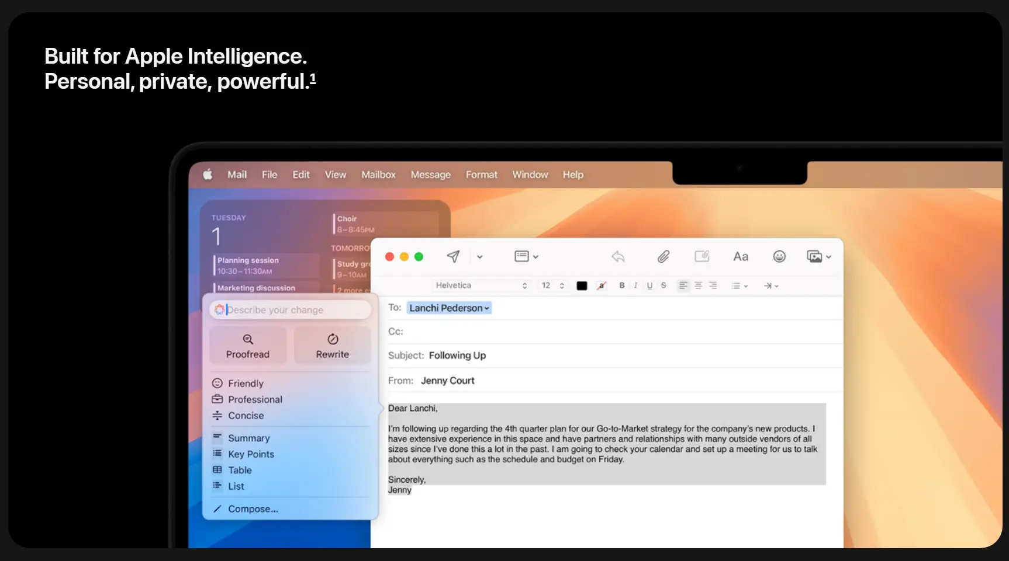Click into the Describe your change field
The height and width of the screenshot is (561, 1009).
coord(291,310)
